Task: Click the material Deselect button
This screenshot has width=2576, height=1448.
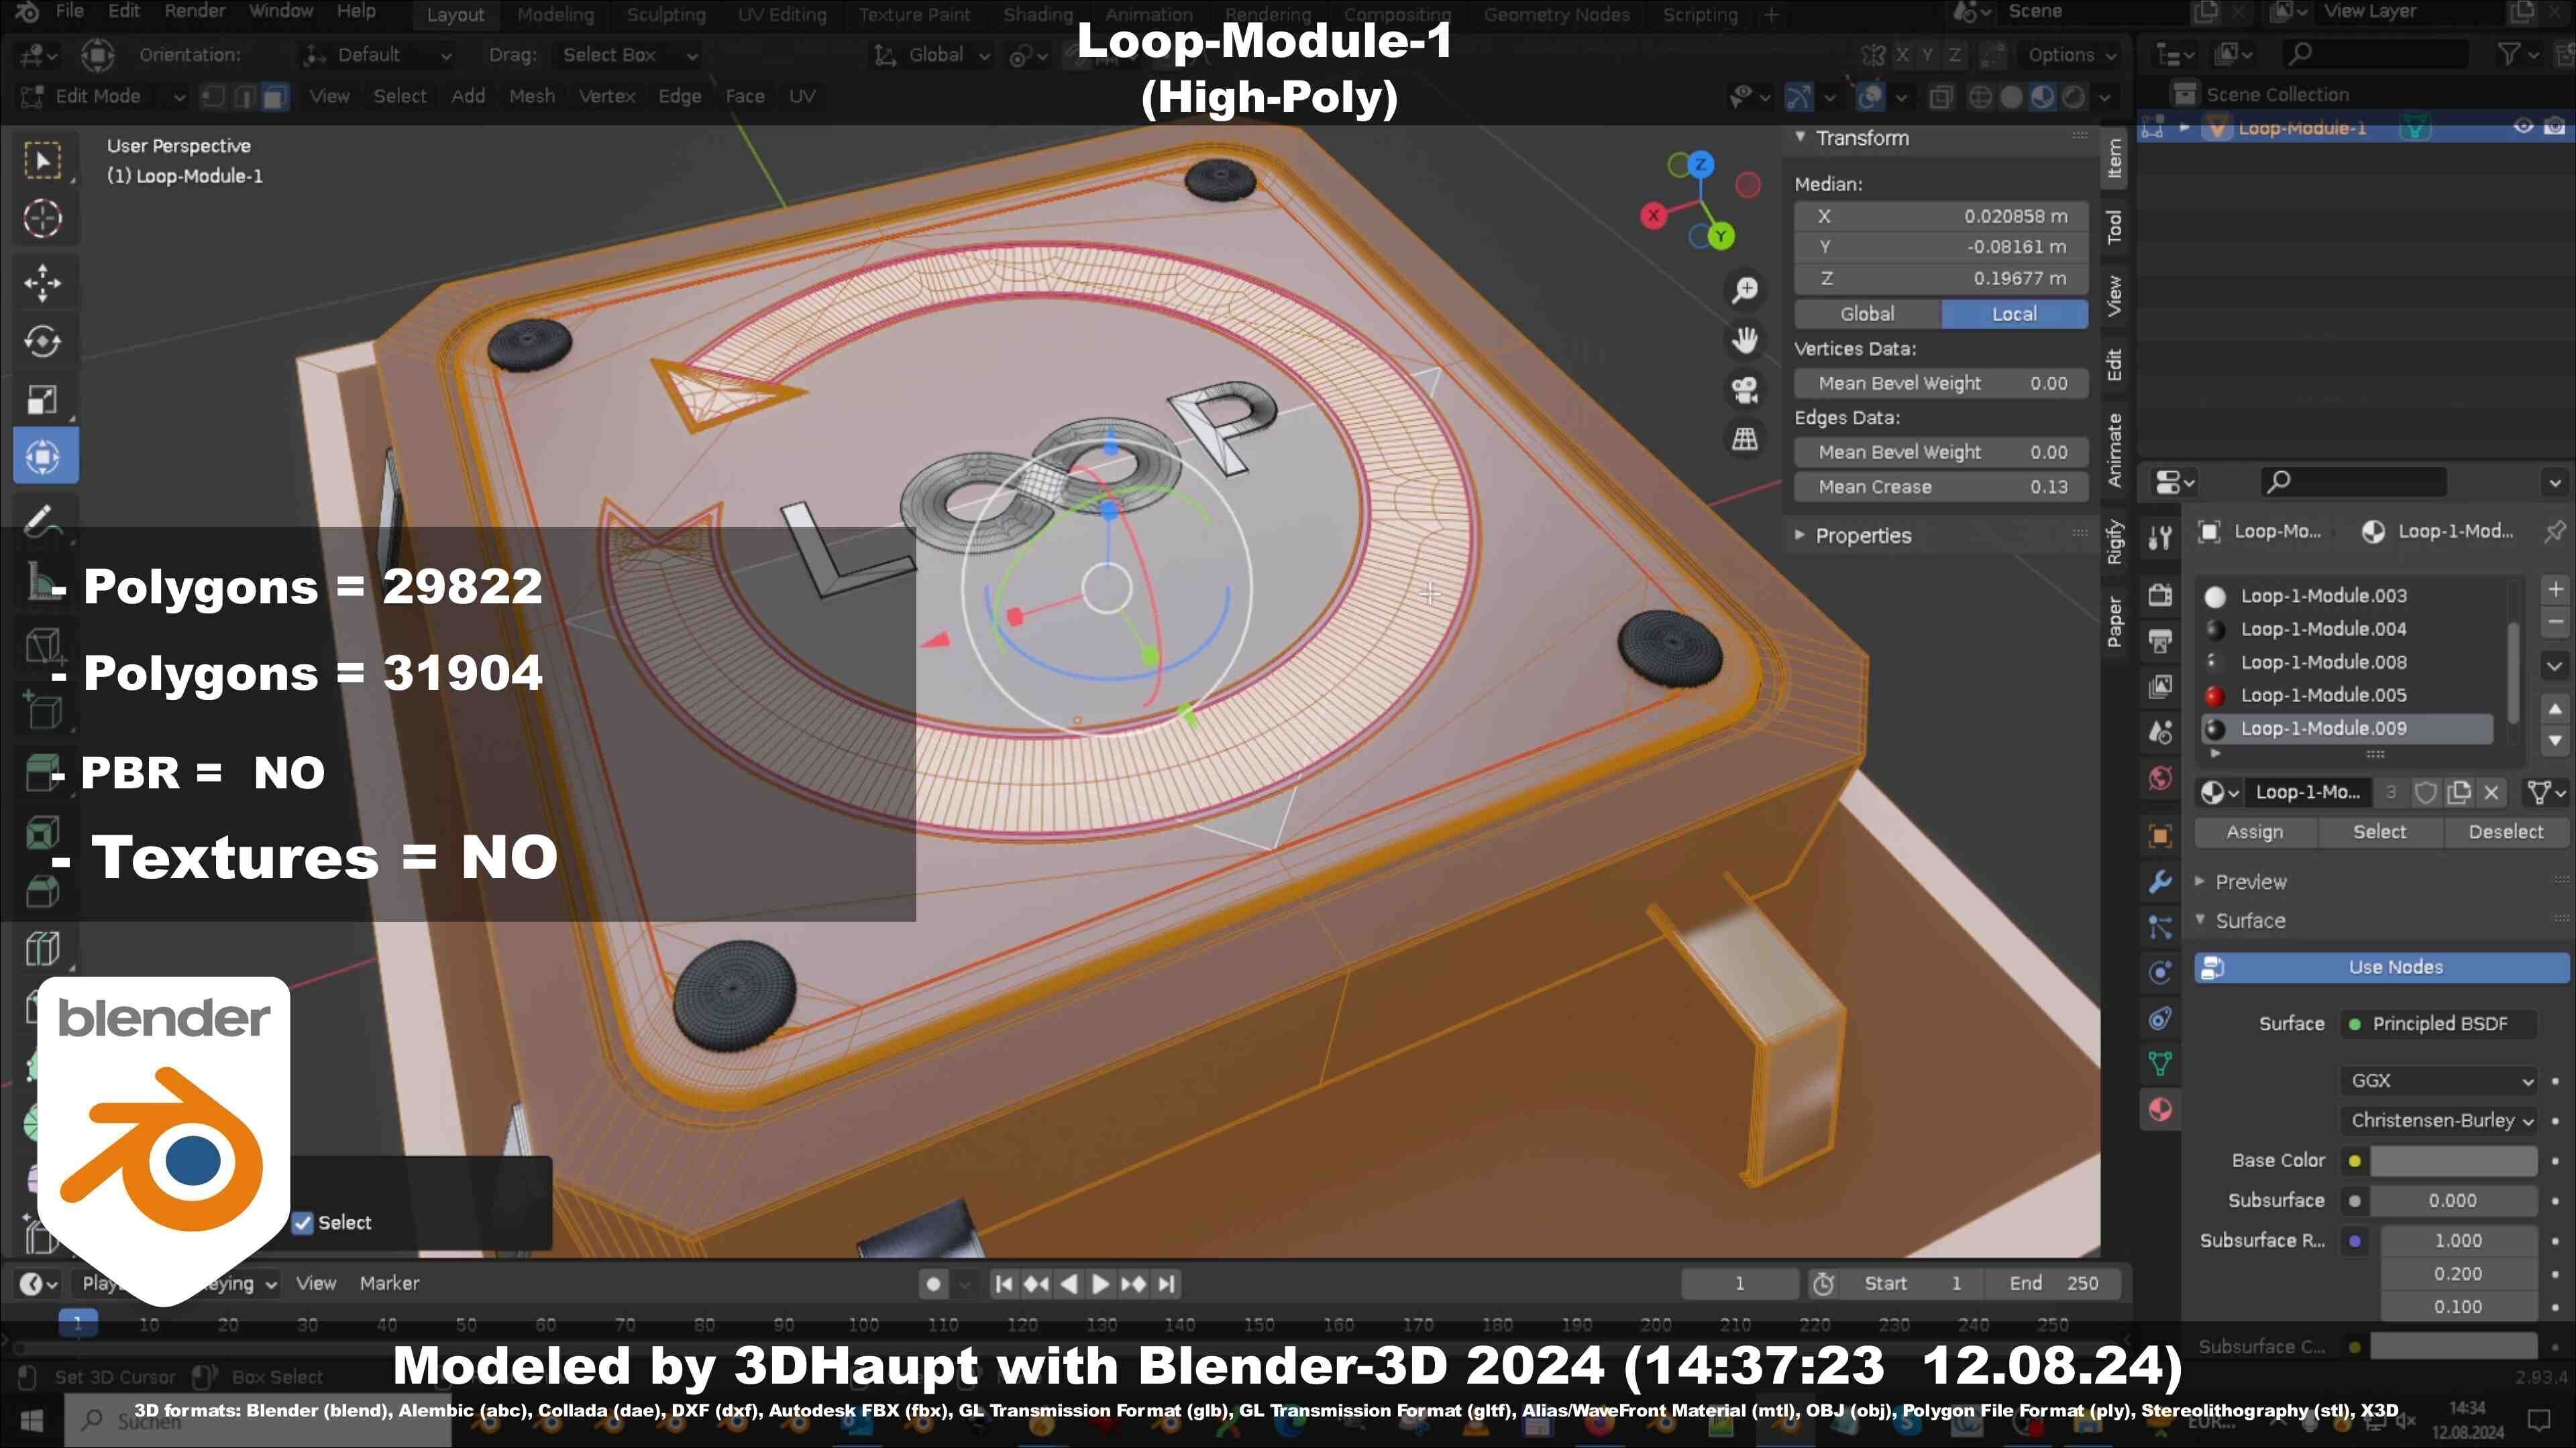Action: (2505, 831)
